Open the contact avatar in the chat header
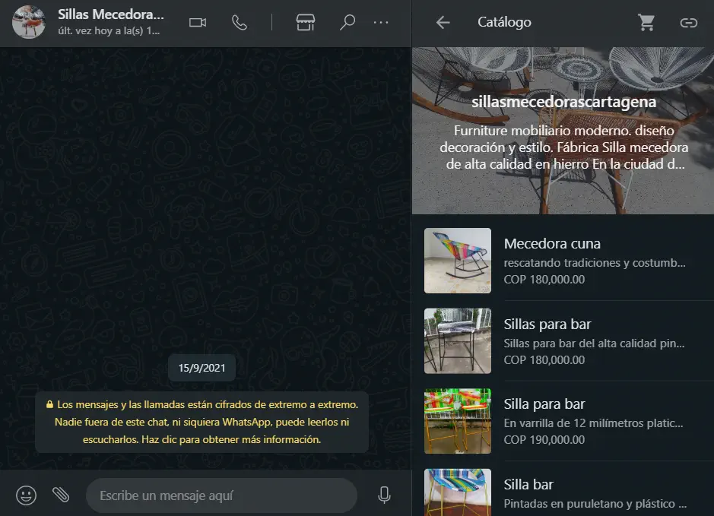 tap(28, 22)
